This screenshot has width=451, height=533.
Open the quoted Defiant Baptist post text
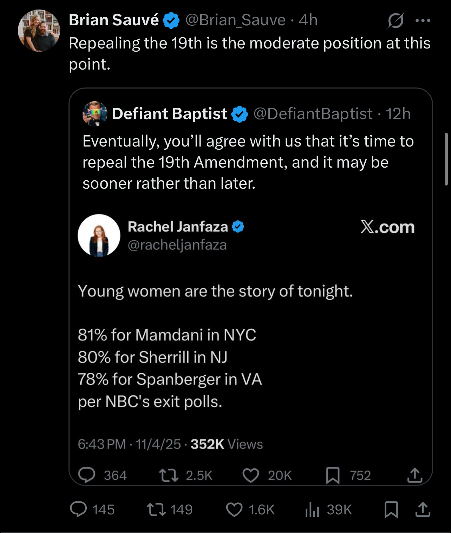tap(248, 162)
